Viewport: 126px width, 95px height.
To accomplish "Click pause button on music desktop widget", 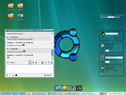I will (x=104, y=17).
